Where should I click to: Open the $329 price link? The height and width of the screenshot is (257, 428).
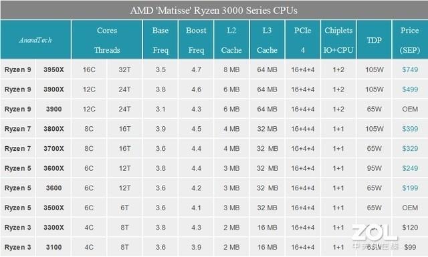tap(410, 149)
